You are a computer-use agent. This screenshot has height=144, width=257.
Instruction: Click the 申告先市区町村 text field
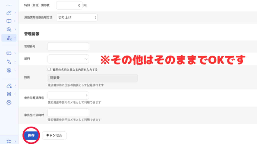click(x=68, y=112)
